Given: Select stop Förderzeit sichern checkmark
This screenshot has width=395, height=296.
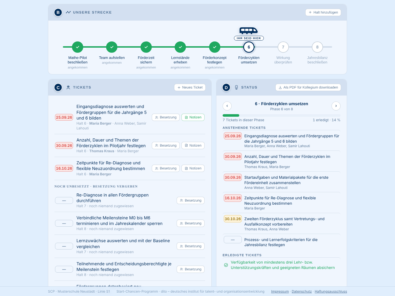Looking at the screenshot, I should 146,47.
